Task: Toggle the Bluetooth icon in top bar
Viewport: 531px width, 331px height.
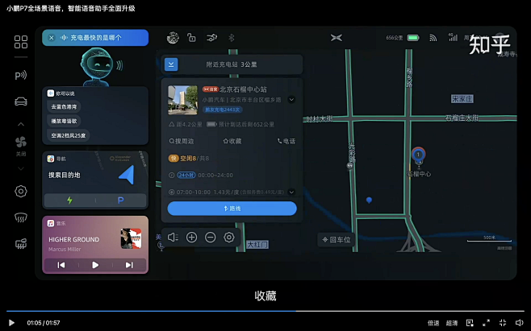Action: pyautogui.click(x=232, y=38)
